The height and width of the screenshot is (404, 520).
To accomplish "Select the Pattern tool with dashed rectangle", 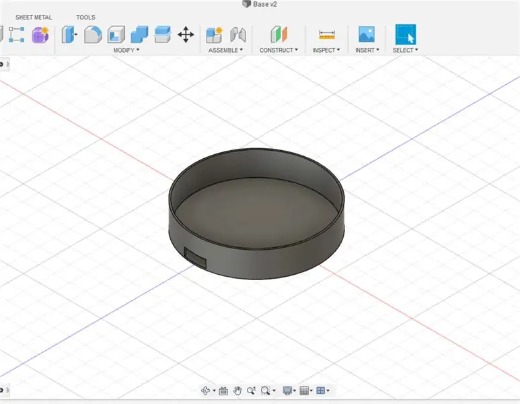I will coord(16,34).
